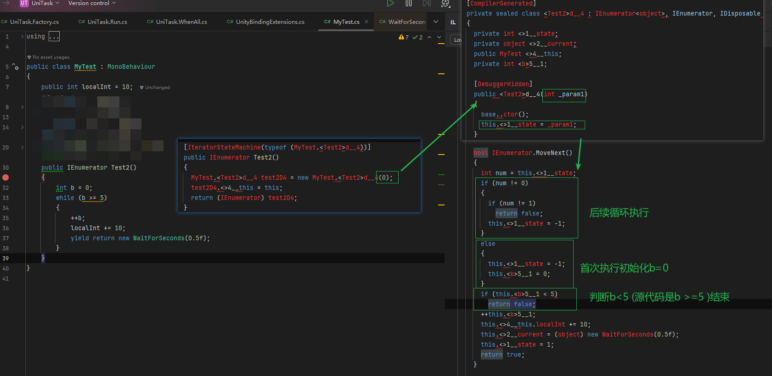Image resolution: width=772 pixels, height=376 pixels.
Task: Click the [DebuggerHidden] attribute in IL panel
Action: point(503,84)
